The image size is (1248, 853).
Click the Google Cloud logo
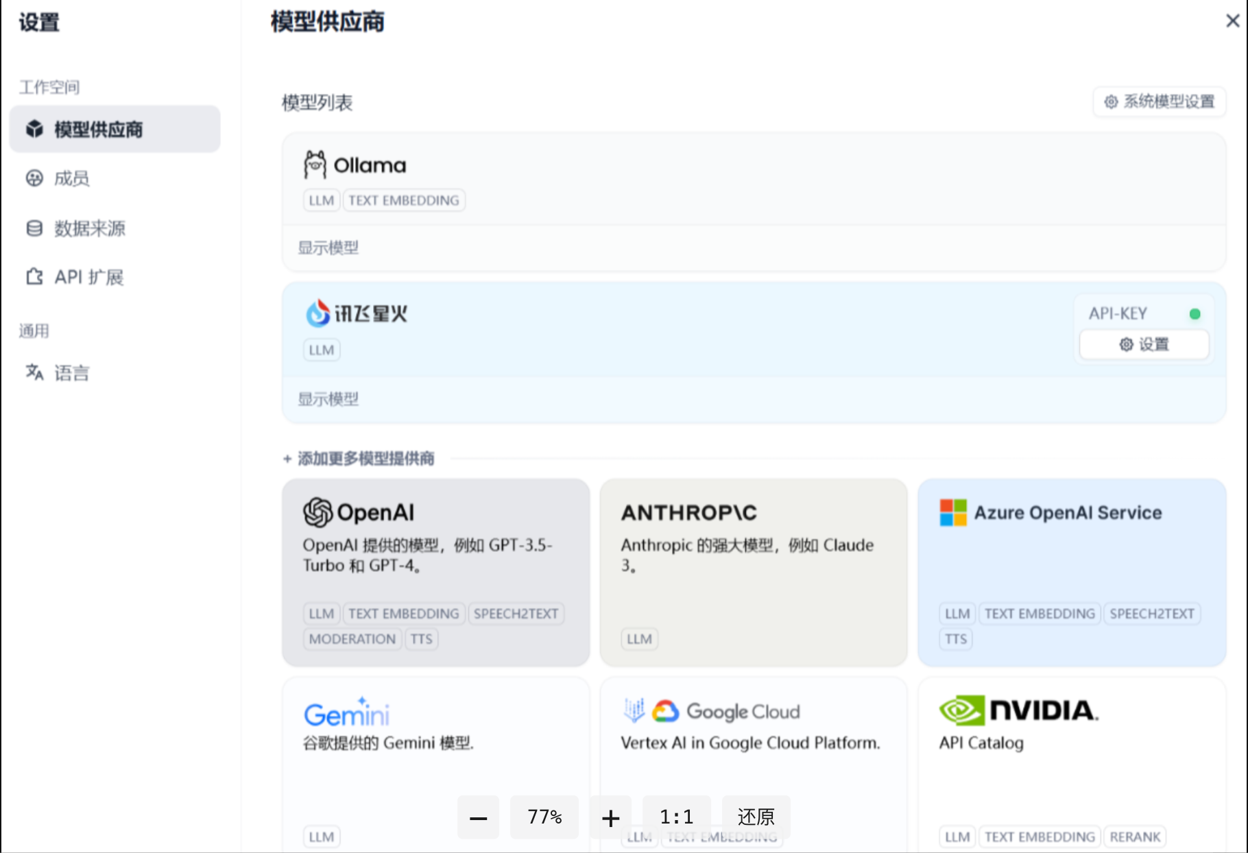click(x=726, y=712)
